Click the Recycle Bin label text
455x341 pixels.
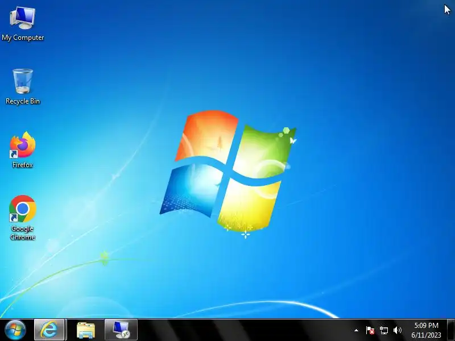coord(23,101)
